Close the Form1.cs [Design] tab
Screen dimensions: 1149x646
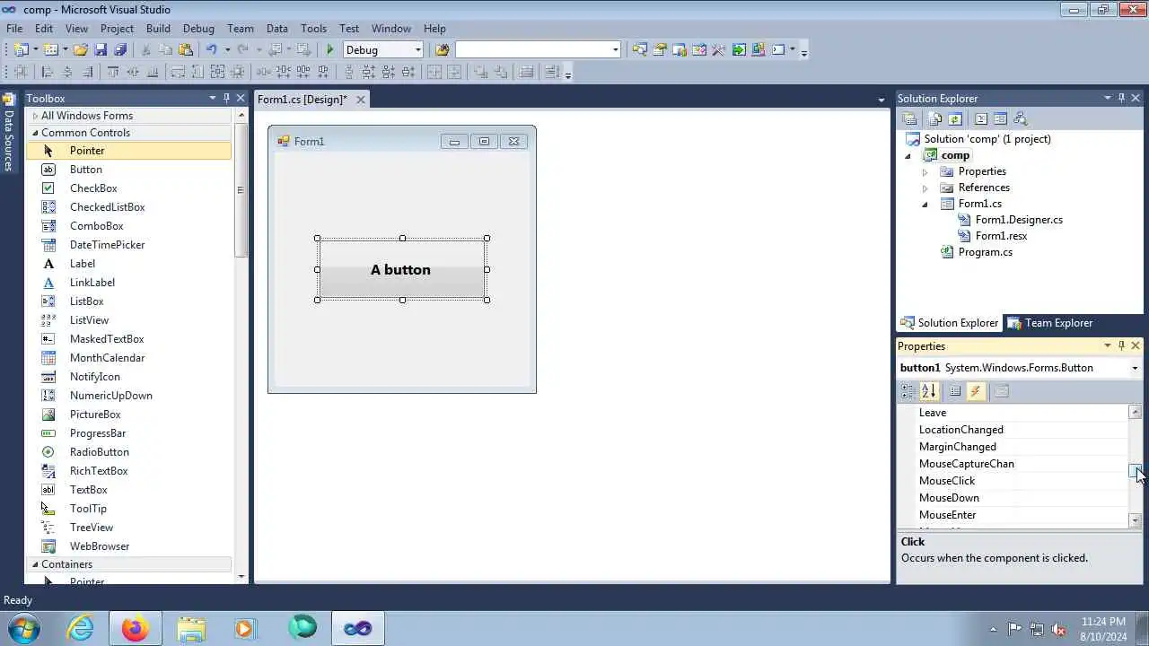[x=361, y=100]
